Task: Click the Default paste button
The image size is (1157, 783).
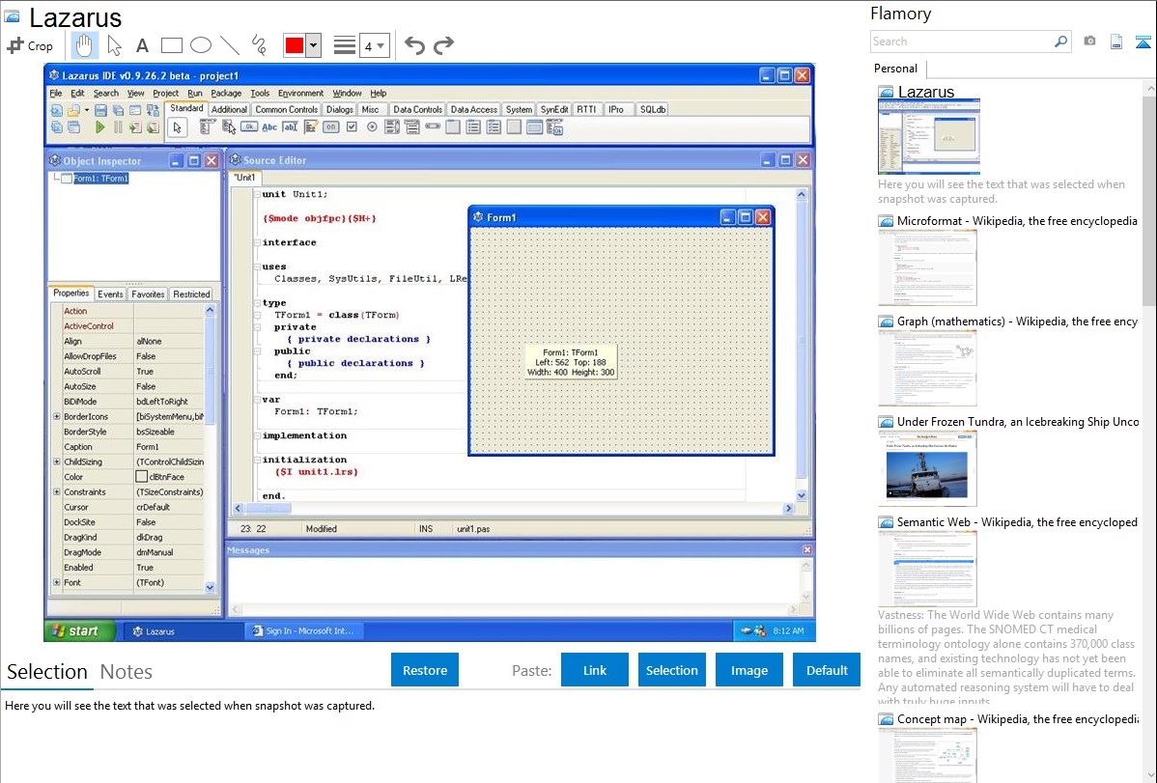Action: (827, 670)
